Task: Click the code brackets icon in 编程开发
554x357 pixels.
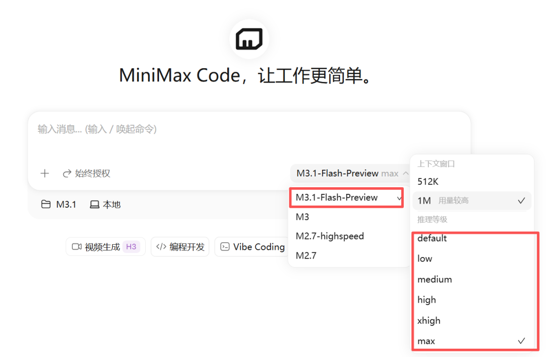Action: tap(161, 246)
